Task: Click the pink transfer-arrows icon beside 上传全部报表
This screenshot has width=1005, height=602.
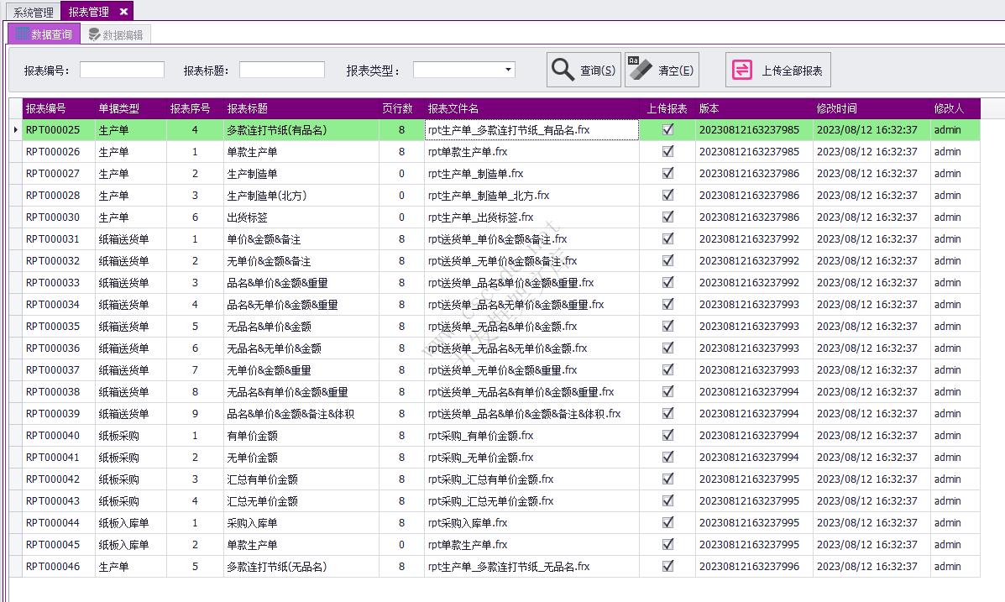Action: (x=741, y=69)
